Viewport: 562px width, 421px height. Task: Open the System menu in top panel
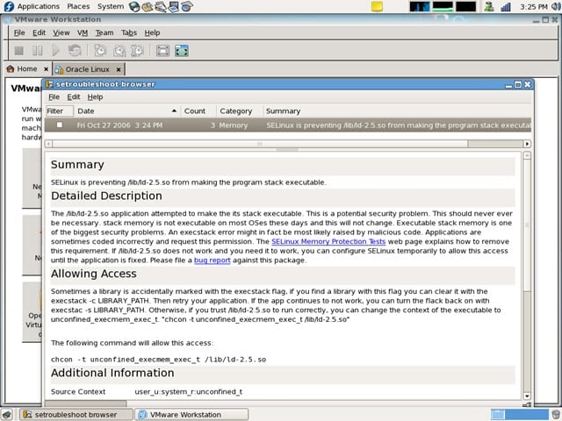click(111, 6)
